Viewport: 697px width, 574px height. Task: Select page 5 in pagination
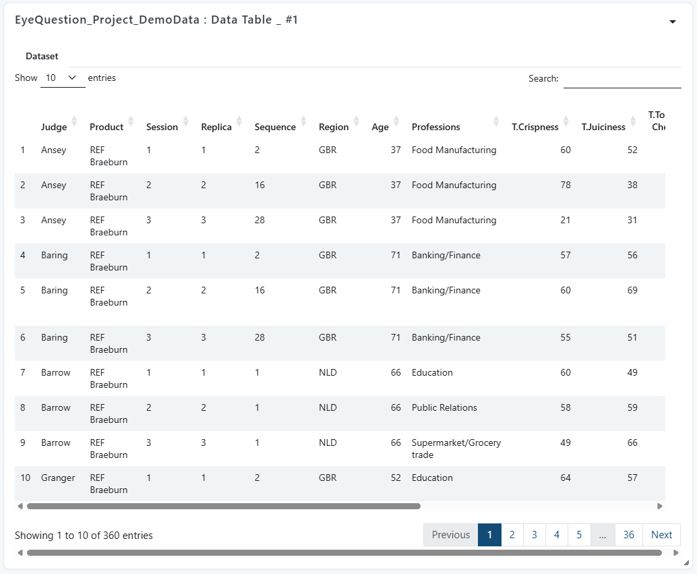[579, 535]
